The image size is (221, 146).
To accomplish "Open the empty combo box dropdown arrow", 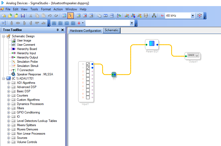I will (x=132, y=23).
